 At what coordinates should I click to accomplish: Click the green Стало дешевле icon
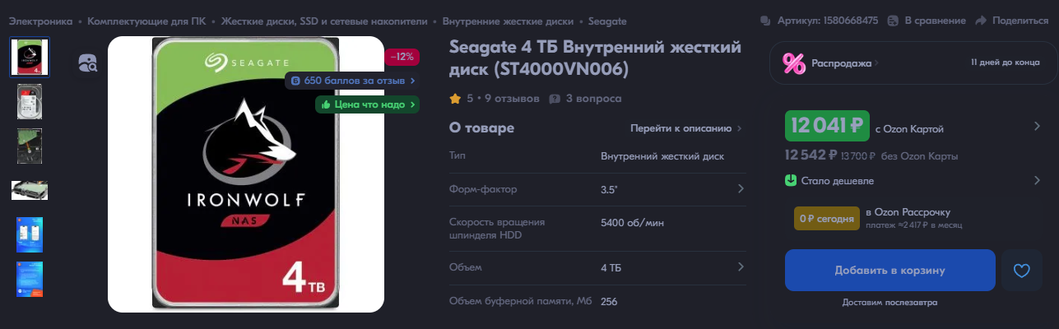(x=791, y=181)
